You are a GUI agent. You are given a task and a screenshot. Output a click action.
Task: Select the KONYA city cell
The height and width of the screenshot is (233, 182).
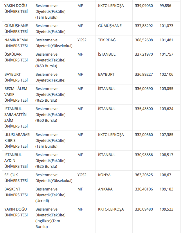[x=104, y=175]
